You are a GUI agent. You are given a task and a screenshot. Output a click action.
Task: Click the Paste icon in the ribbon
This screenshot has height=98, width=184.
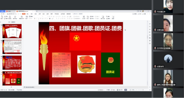click(2, 17)
